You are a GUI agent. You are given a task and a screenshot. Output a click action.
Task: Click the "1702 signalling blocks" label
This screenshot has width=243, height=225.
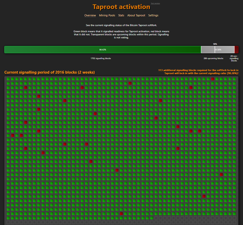tap(101, 58)
